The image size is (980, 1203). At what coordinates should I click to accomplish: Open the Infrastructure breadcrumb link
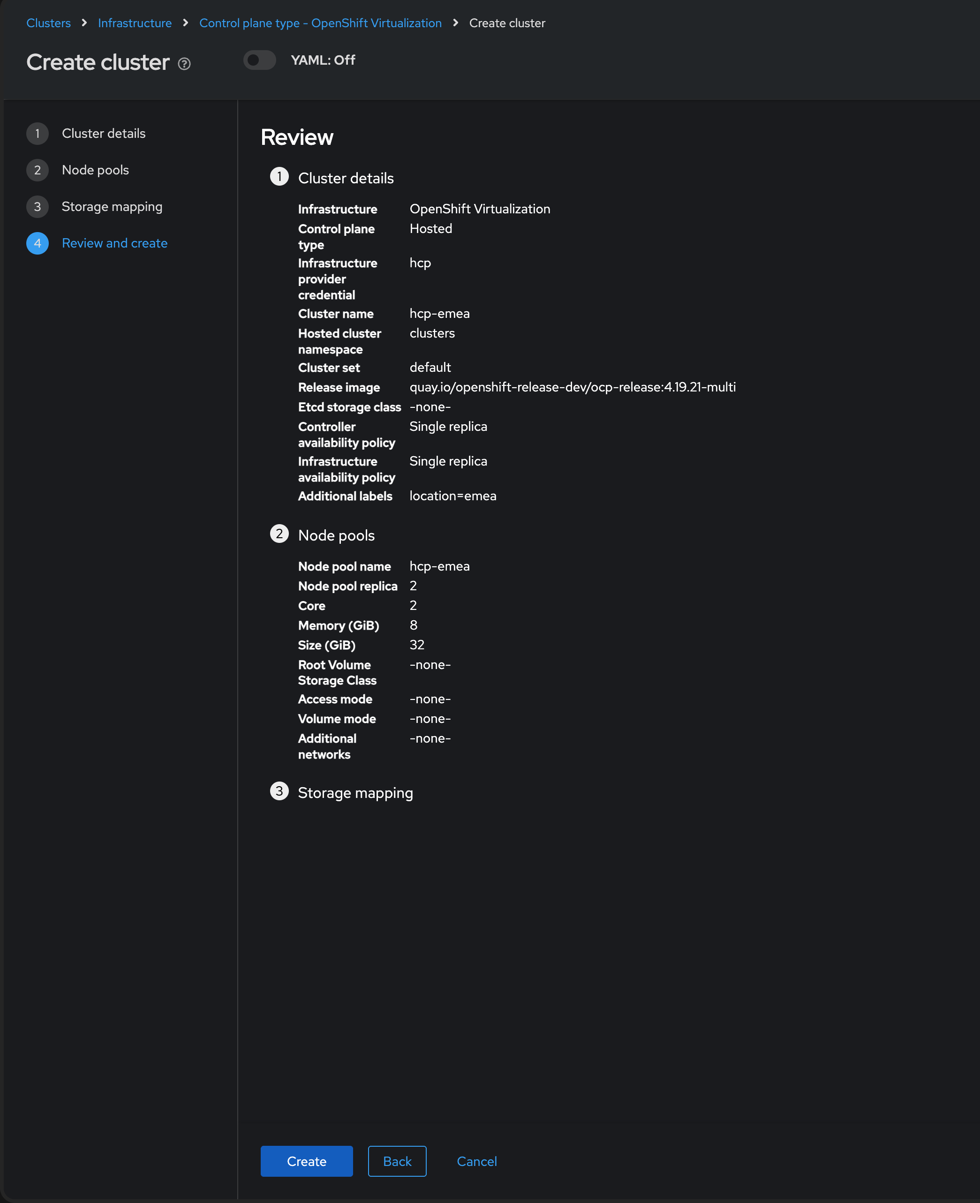(x=135, y=23)
